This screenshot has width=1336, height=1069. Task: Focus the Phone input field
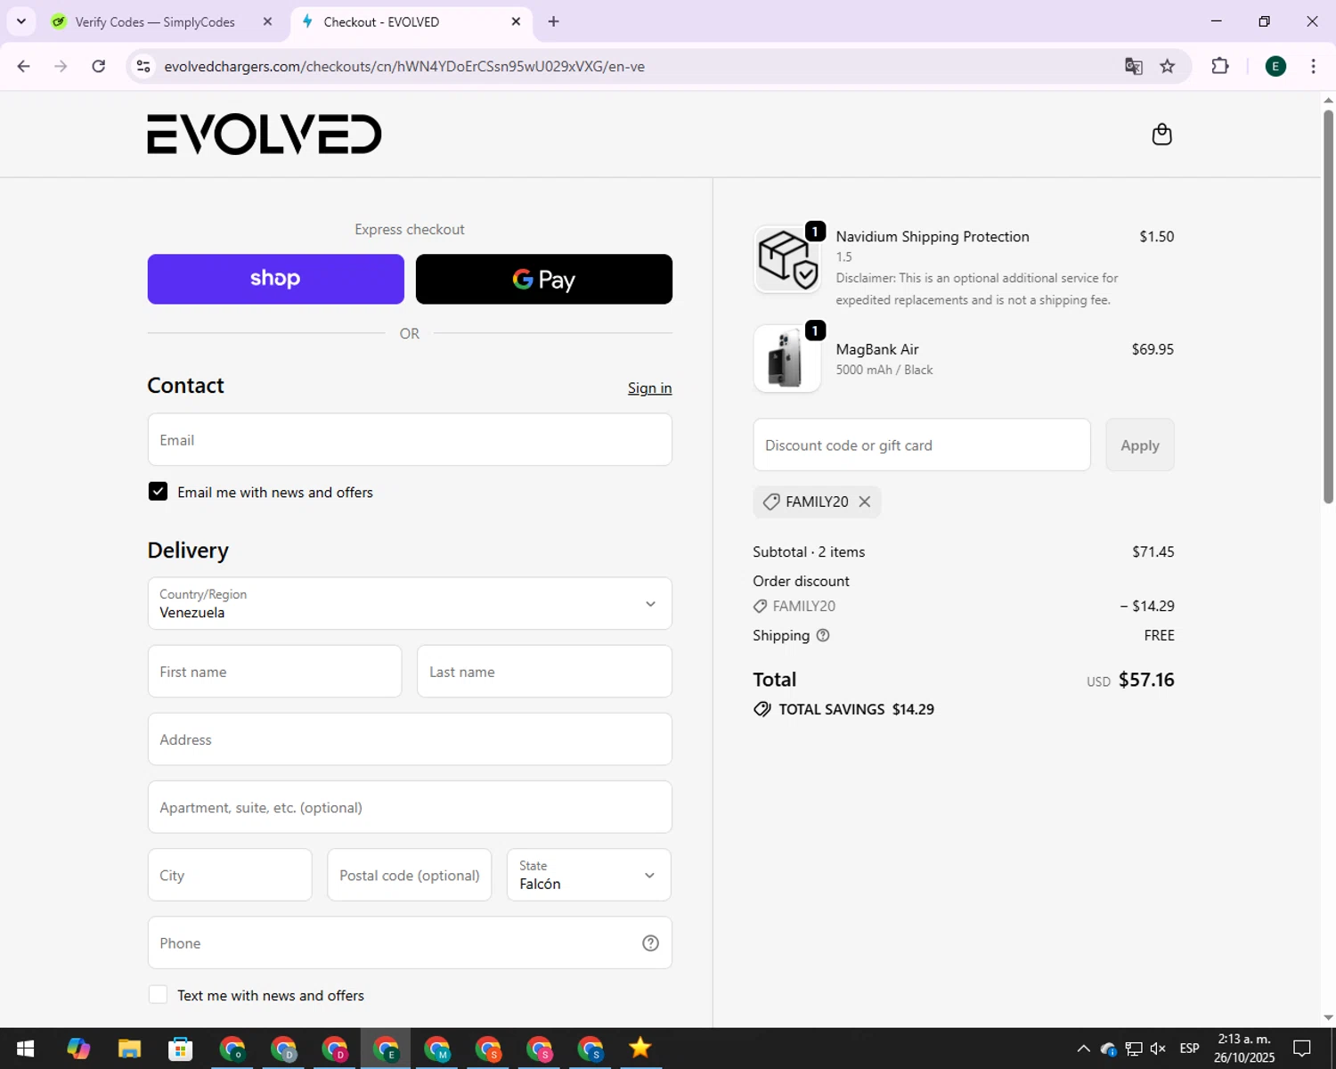click(410, 943)
